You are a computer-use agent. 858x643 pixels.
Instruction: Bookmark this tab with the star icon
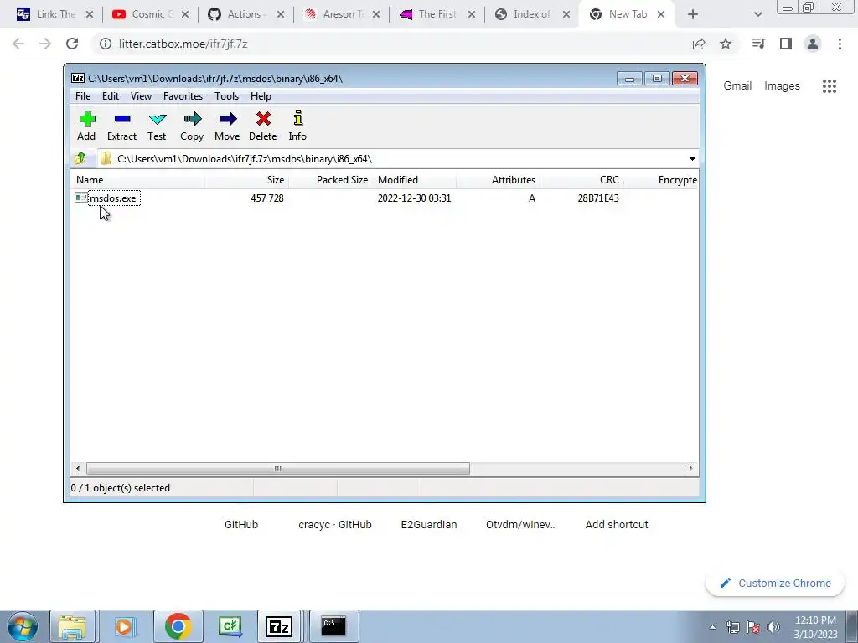pos(726,44)
